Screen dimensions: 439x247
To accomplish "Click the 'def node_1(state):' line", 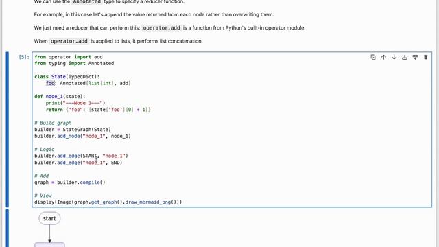I will [60, 96].
